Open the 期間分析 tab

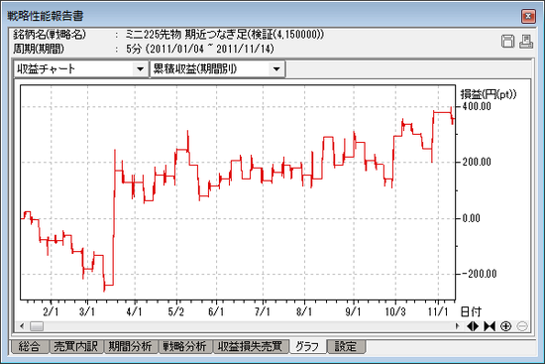(x=131, y=346)
